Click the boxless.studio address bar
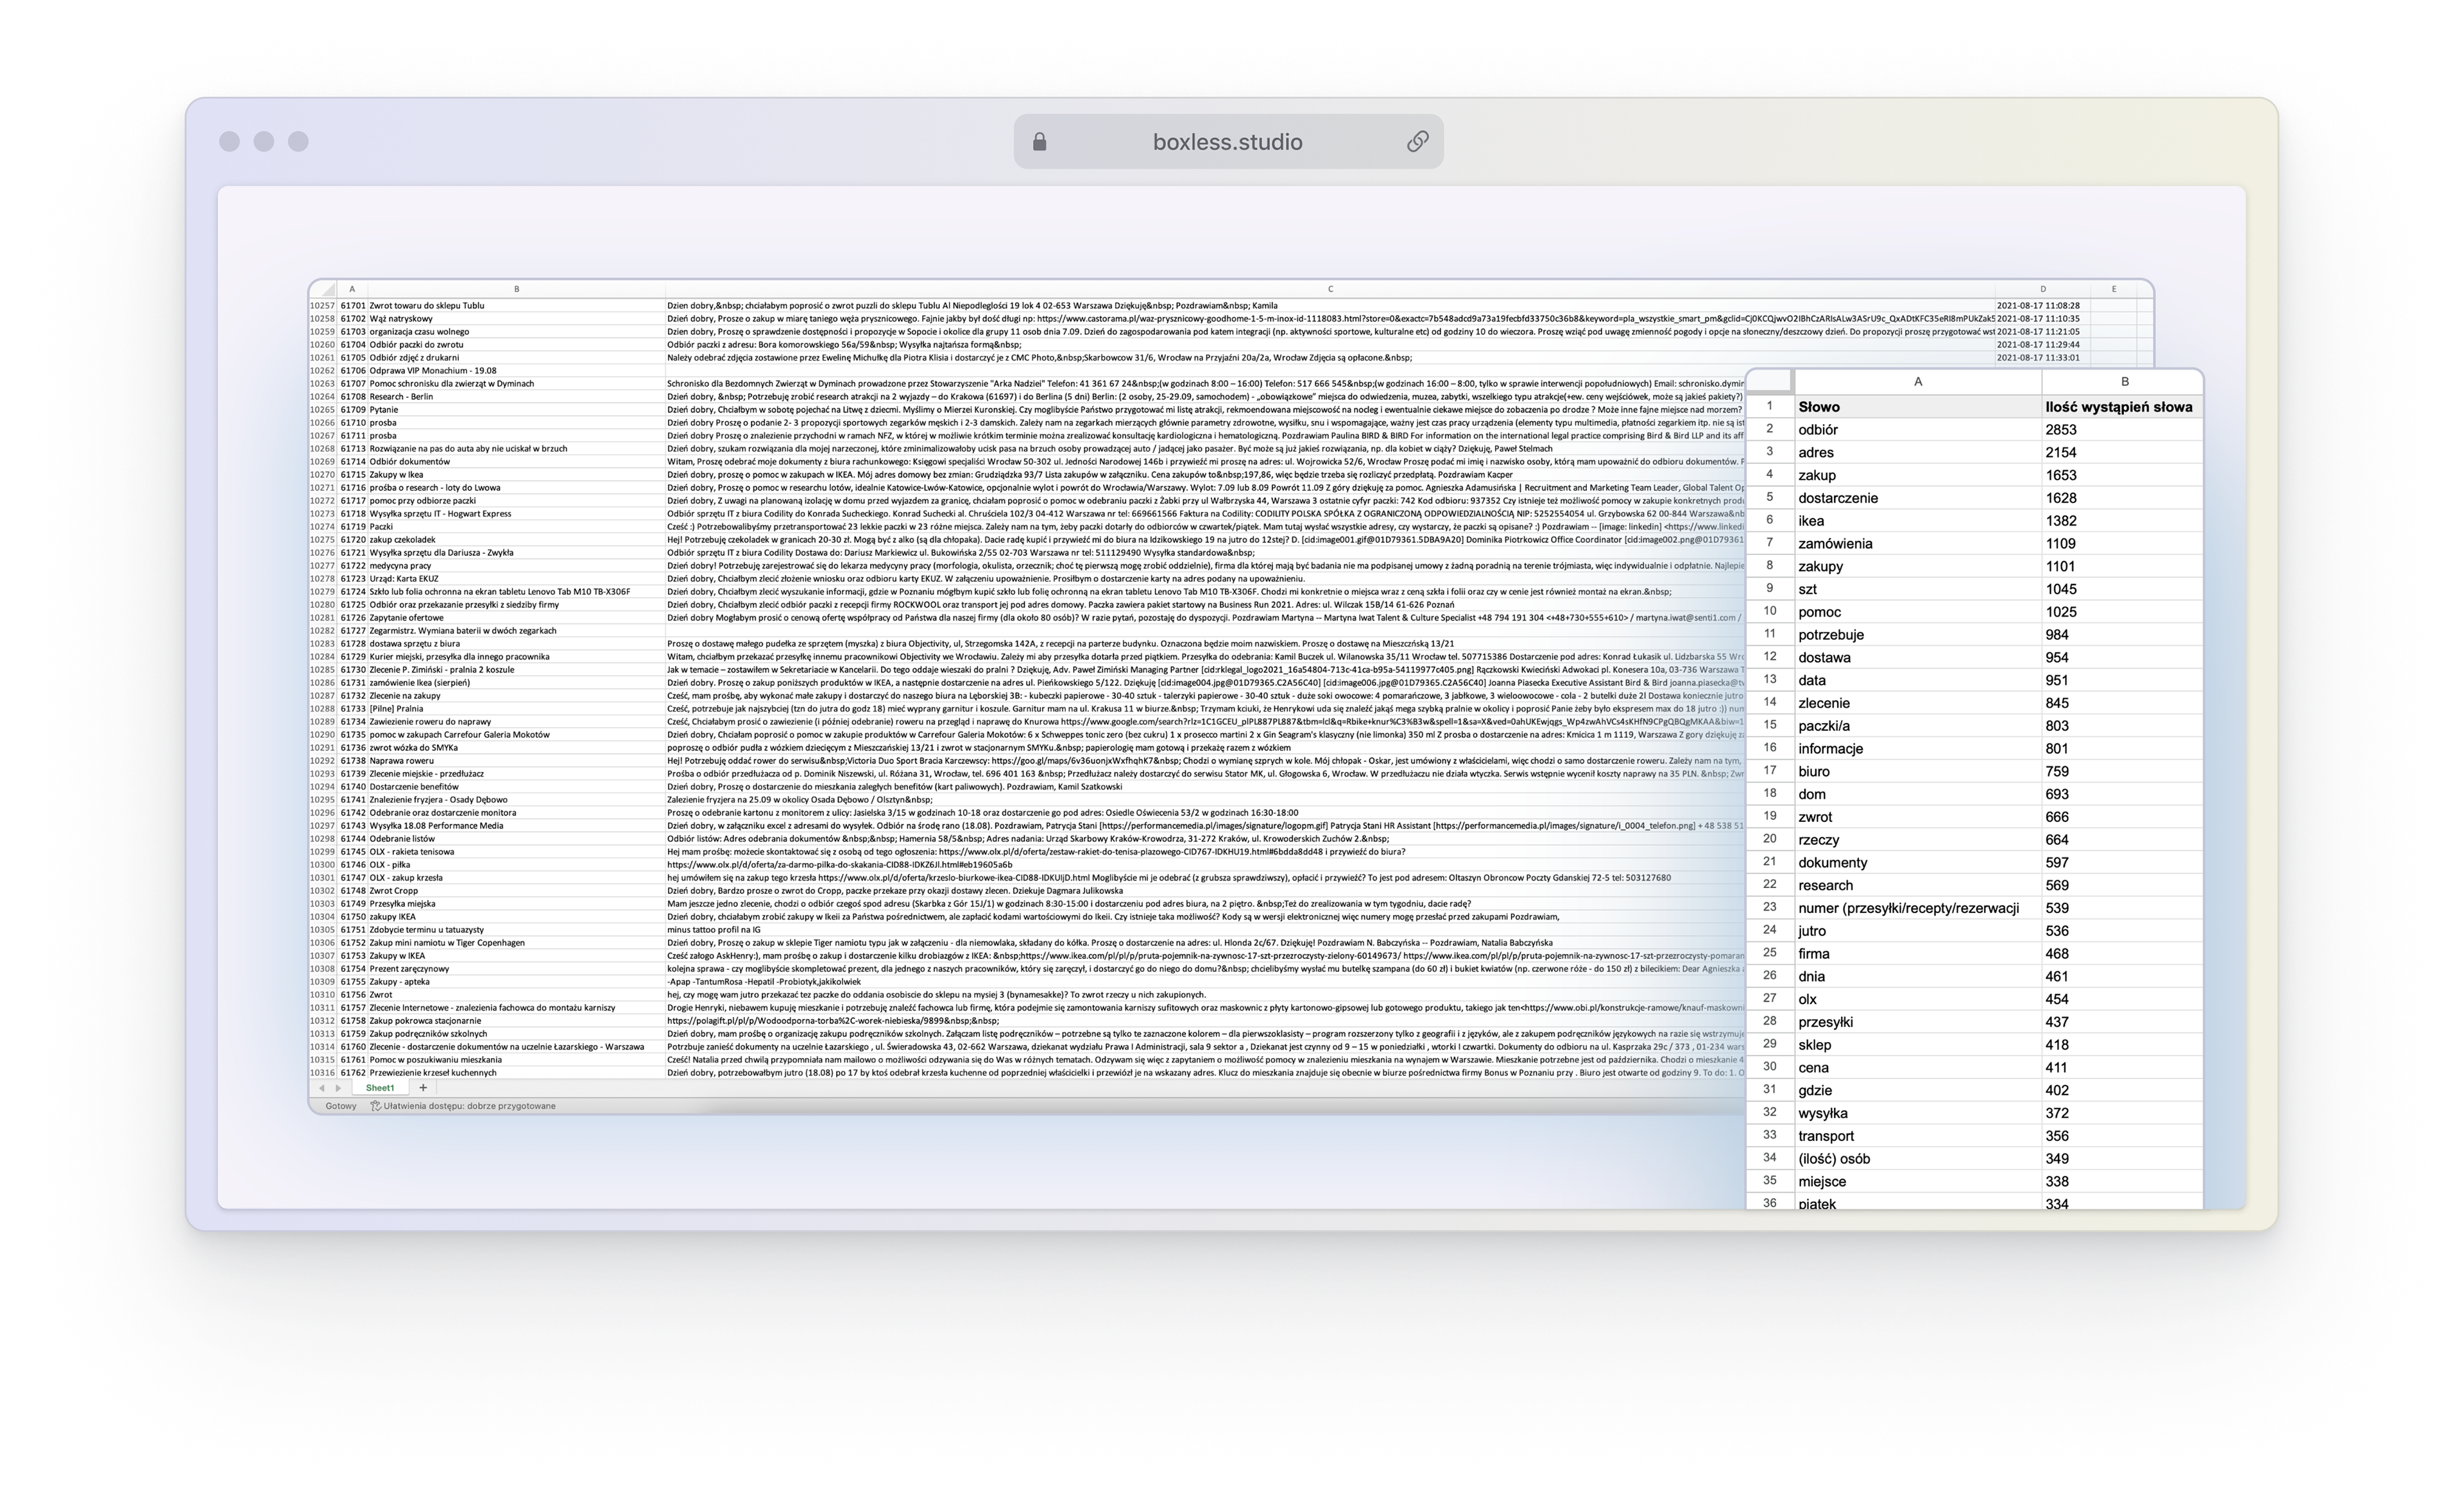The height and width of the screenshot is (1504, 2464). [x=1227, y=142]
